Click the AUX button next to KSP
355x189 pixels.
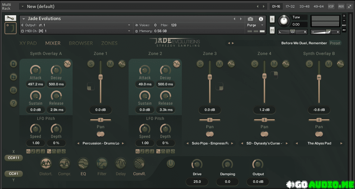pyautogui.click(x=341, y=6)
